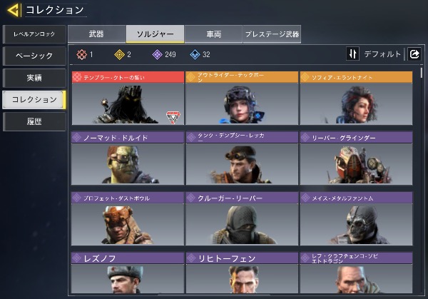Select the ソルジャー tab
Viewport: 428px width, 299px height.
[x=155, y=34]
